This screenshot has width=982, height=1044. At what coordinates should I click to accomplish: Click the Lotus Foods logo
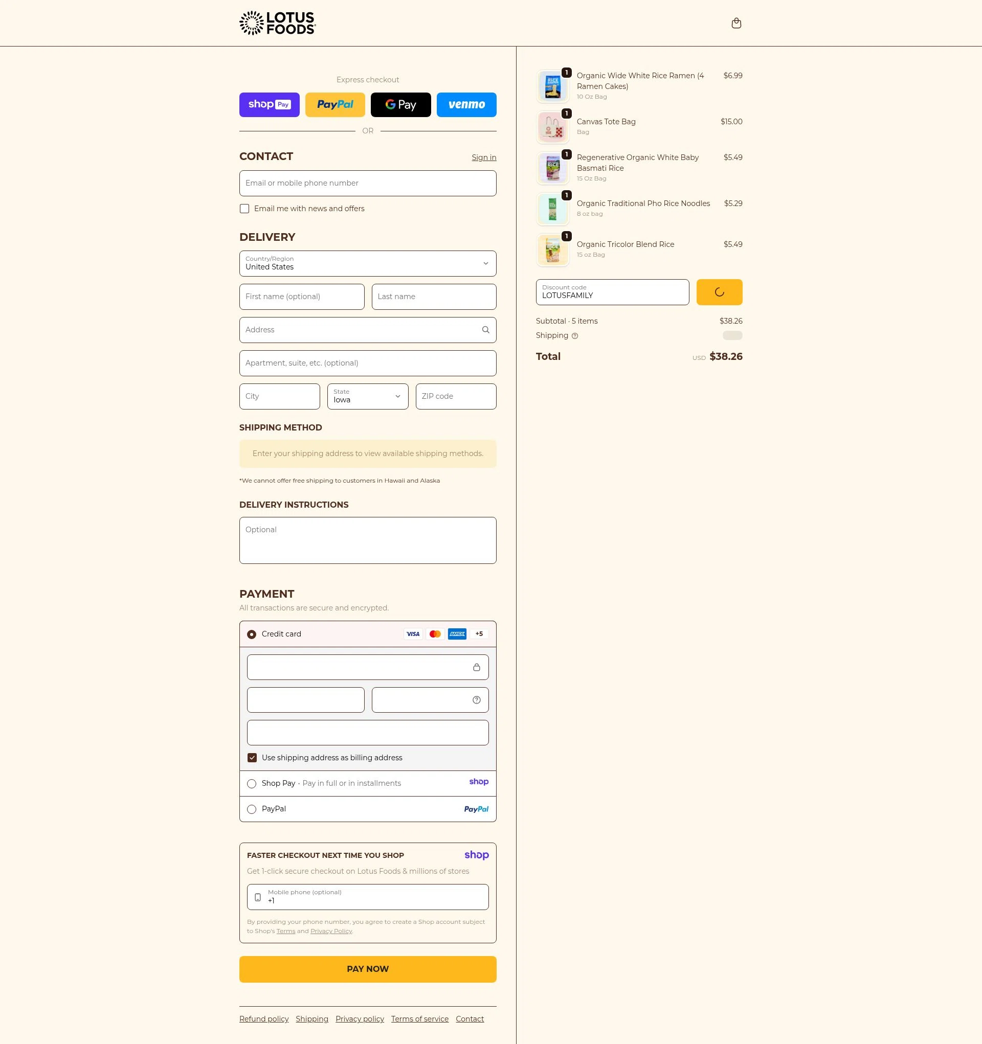[x=277, y=22]
